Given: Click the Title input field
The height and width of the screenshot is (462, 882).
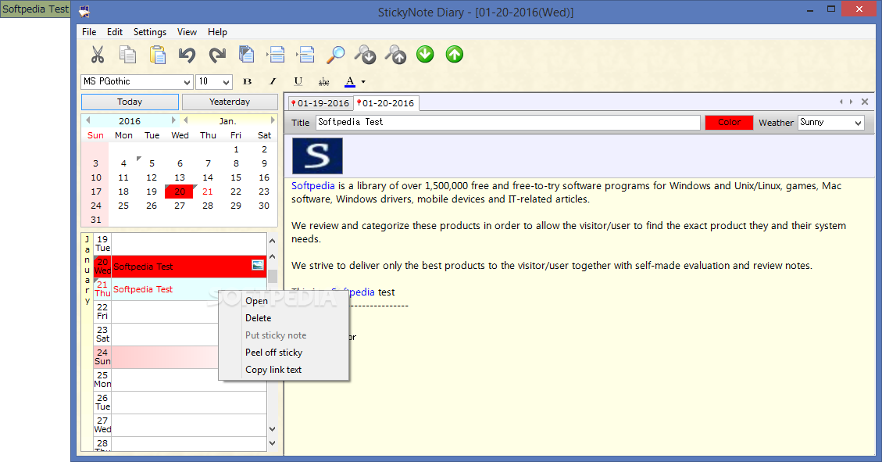Looking at the screenshot, I should click(x=508, y=122).
